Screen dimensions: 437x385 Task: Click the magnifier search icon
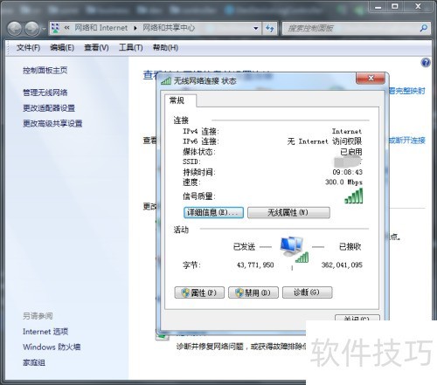tap(424, 28)
